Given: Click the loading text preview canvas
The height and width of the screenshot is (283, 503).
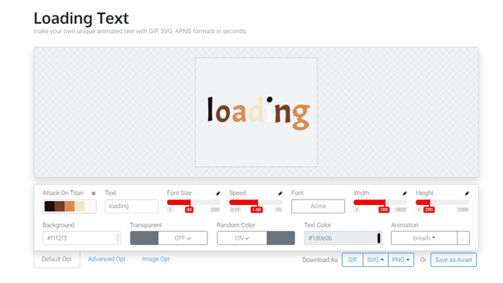Looking at the screenshot, I should 256,112.
